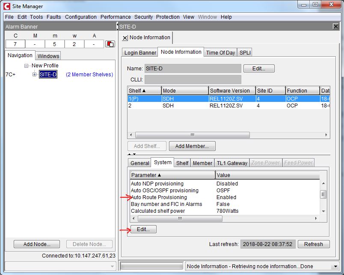Open the View menu

point(188,17)
